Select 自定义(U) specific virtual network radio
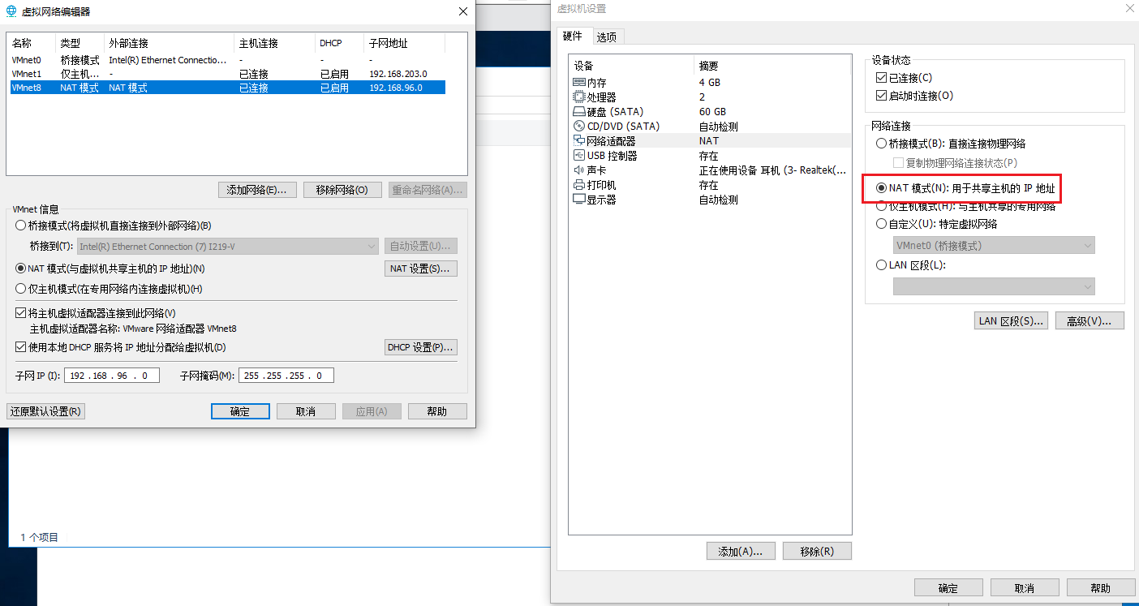The height and width of the screenshot is (606, 1139). [882, 224]
